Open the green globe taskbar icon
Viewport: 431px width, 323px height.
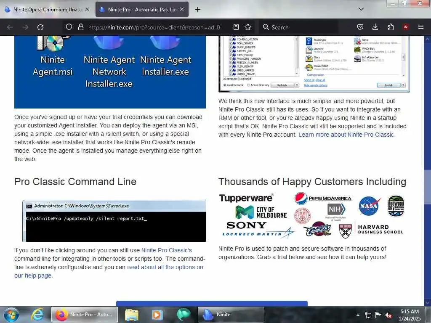coord(184,315)
